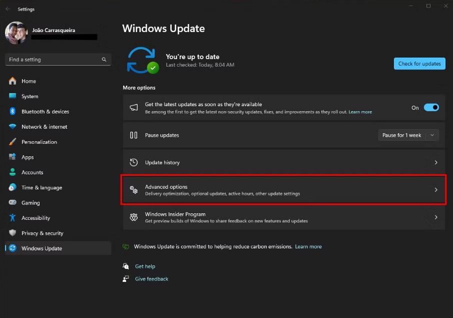Click the Apps icon in sidebar
The height and width of the screenshot is (318, 453).
(x=13, y=157)
